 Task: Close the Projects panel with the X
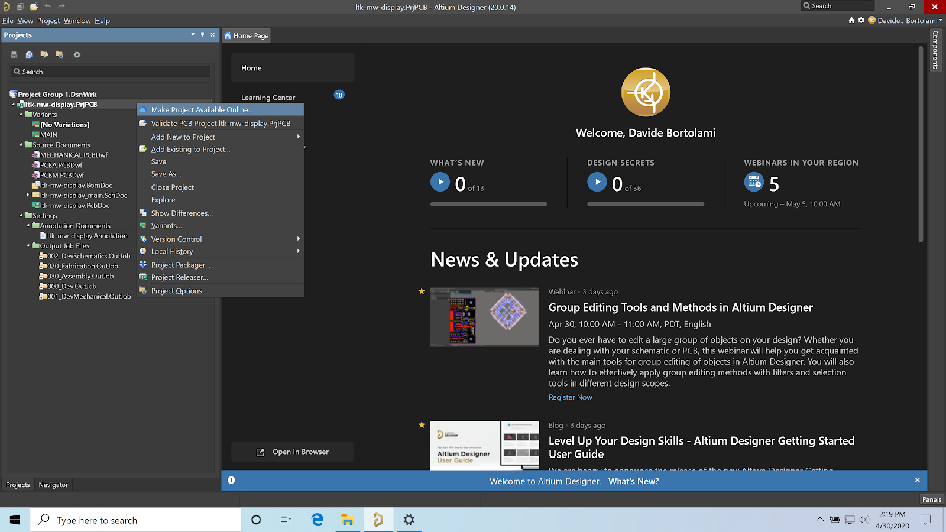coord(213,34)
